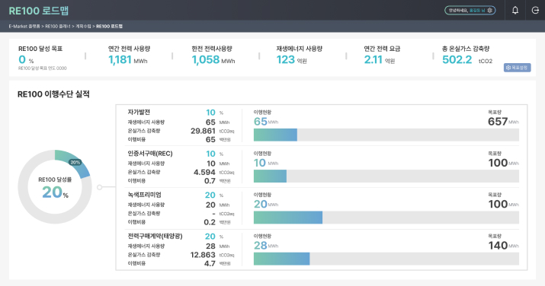This screenshot has height=286, width=545.
Task: Select the 전력구매계약(태양광) row title
Action: tap(155, 236)
